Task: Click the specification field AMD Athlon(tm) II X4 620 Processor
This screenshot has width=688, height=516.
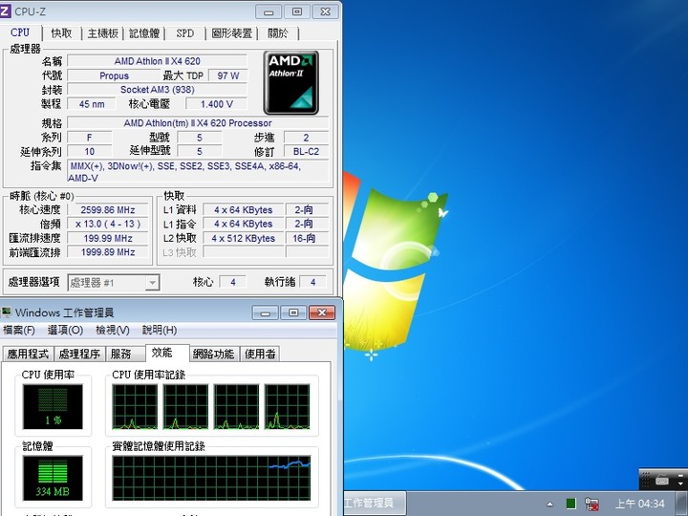Action: tap(198, 123)
